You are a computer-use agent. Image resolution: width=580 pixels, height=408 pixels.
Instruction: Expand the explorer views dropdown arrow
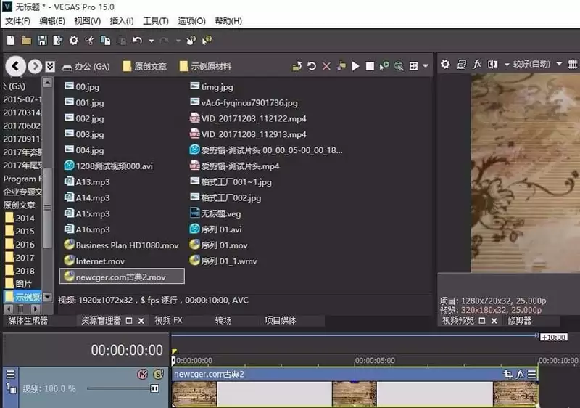[426, 66]
